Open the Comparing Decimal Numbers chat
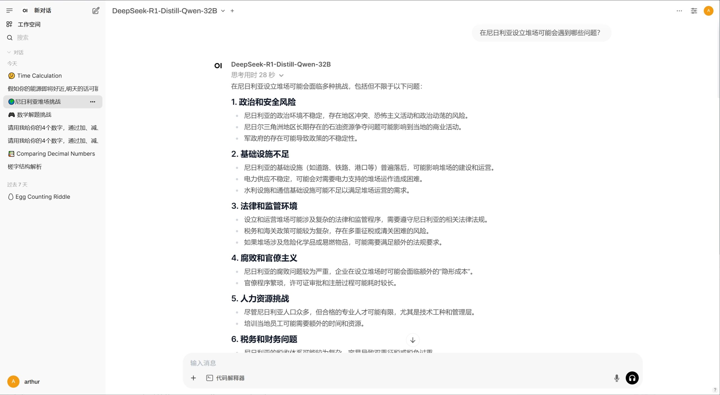Screen dimensions: 720x395 coord(53,154)
